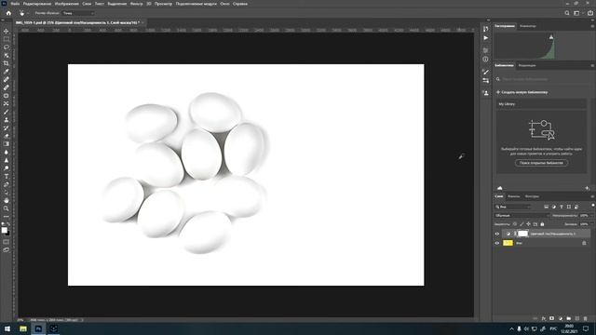
Task: Select yellow background layer thumbnail
Action: coord(508,243)
